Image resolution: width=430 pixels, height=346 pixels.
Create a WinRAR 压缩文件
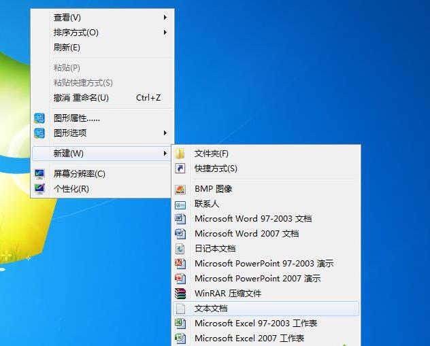tap(266, 294)
